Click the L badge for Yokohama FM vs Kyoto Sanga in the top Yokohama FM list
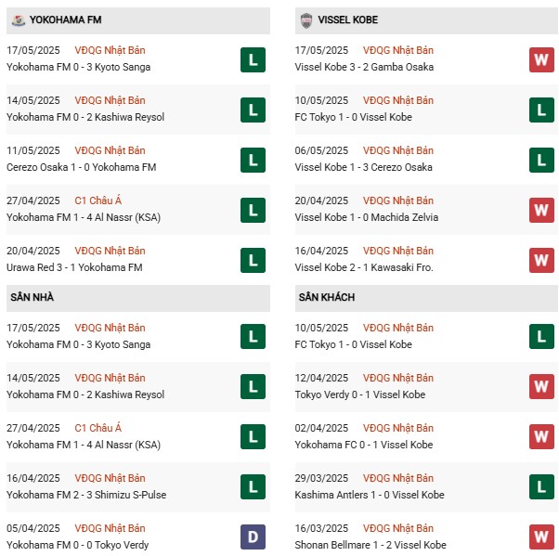The height and width of the screenshot is (556, 559). click(253, 60)
